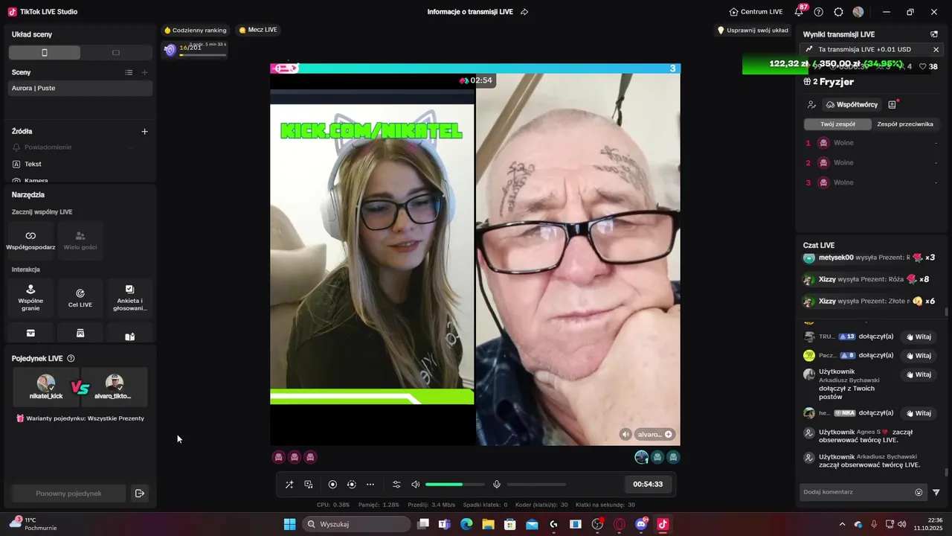
Task: Click replay clip capture icon
Action: tap(352, 485)
